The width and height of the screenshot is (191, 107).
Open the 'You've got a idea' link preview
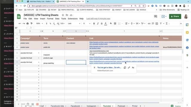click(x=109, y=67)
